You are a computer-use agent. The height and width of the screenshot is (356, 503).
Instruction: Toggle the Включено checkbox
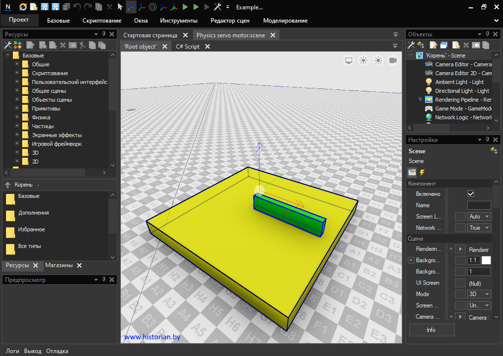pos(471,194)
